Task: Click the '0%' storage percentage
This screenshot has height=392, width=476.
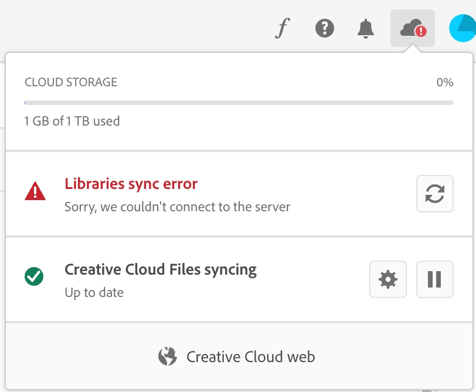Action: click(445, 82)
